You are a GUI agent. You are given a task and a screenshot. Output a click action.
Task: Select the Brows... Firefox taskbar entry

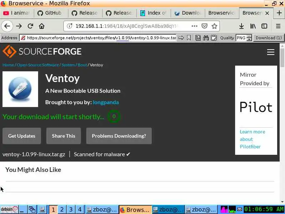point(135,209)
